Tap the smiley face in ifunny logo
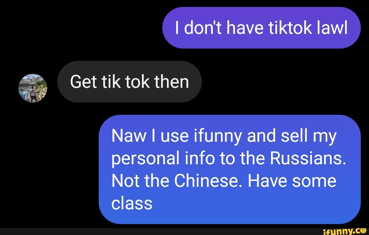Viewport: 369px width, 235px height. point(363,230)
